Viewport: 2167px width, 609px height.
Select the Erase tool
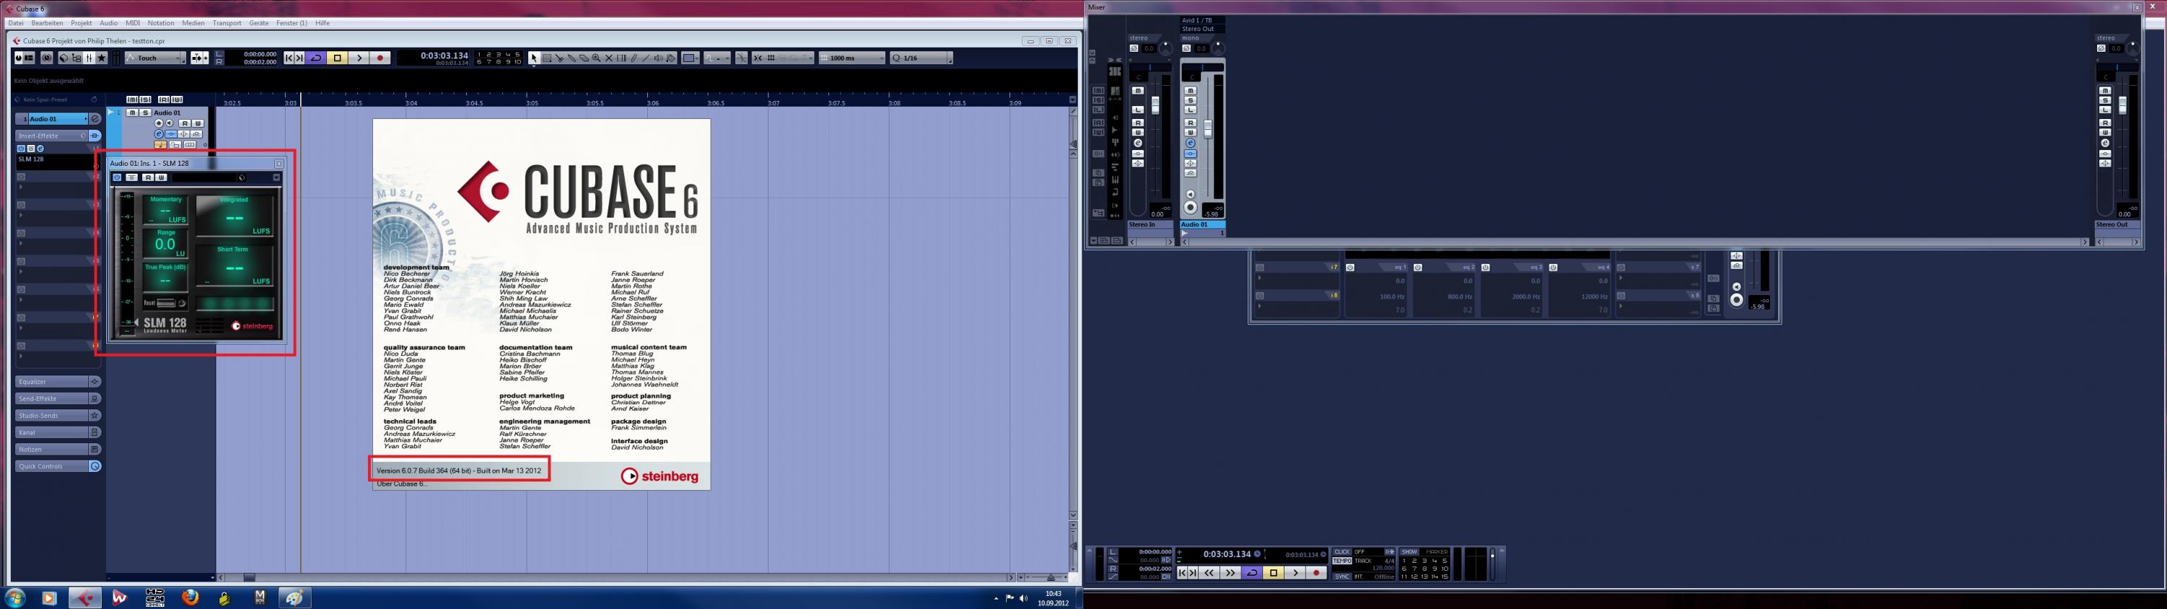click(584, 58)
